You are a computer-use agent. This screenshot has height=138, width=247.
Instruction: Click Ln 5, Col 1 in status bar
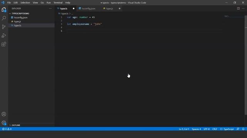[184, 129]
